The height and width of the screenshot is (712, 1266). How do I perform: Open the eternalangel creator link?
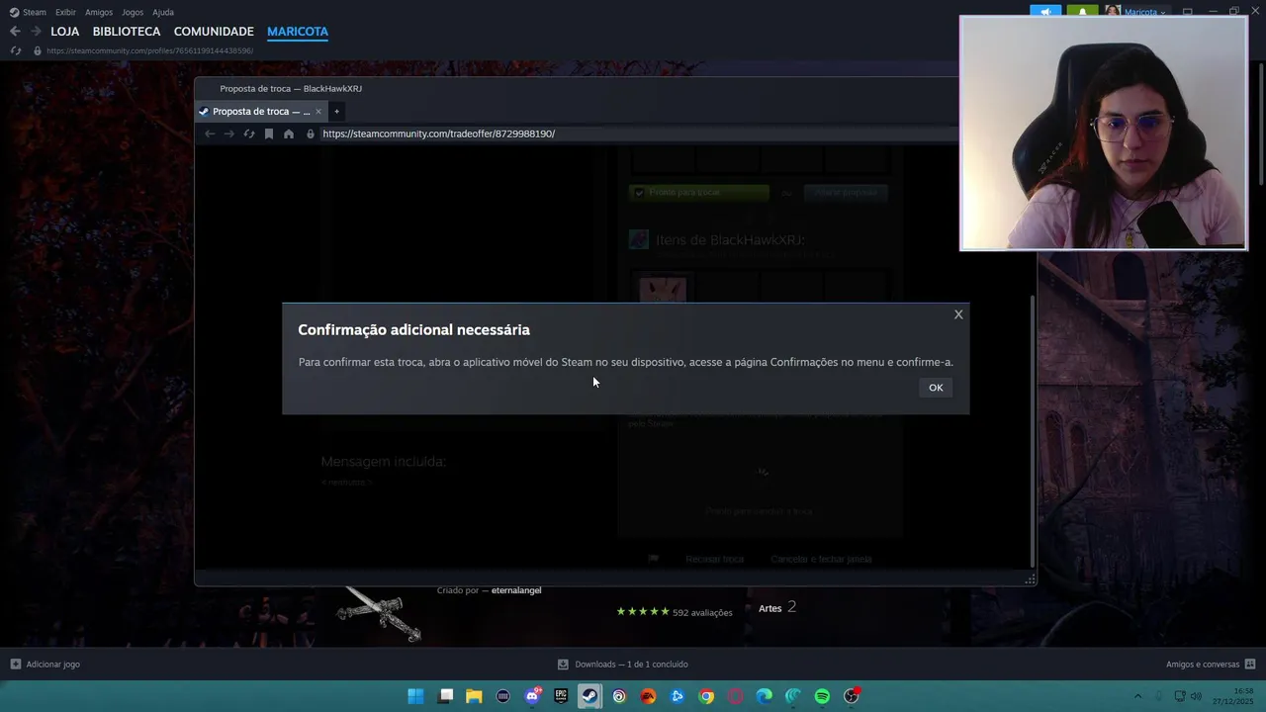pyautogui.click(x=516, y=590)
